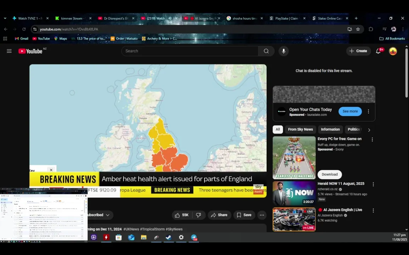Open Chrome media controls icon
The height and width of the screenshot is (255, 409).
coord(384,29)
